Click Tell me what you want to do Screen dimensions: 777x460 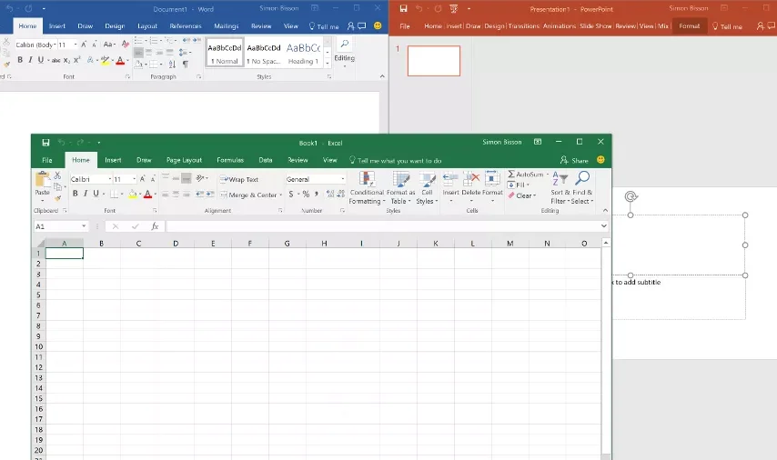click(396, 160)
